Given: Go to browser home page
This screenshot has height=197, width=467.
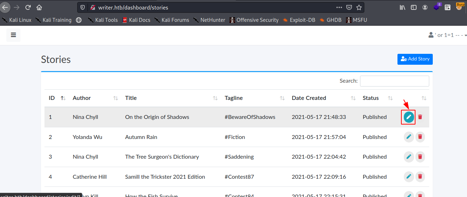Looking at the screenshot, I should 39,7.
